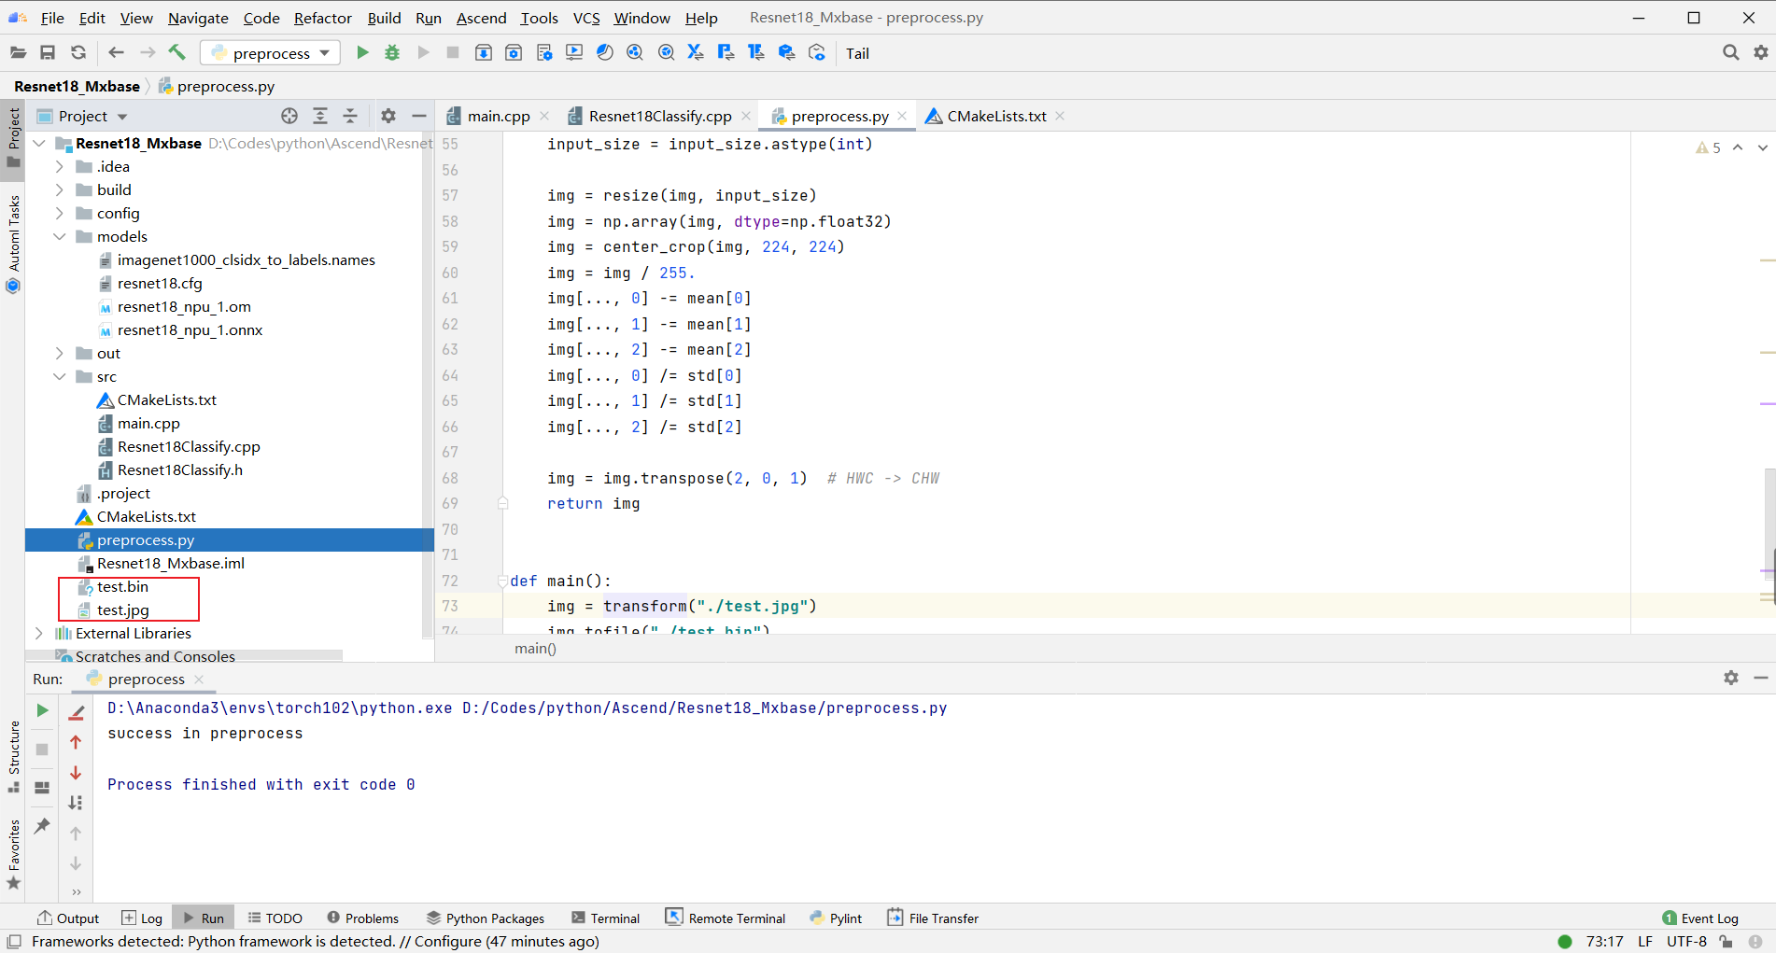Open the Navigate menu
1776x953 pixels.
pos(198,18)
